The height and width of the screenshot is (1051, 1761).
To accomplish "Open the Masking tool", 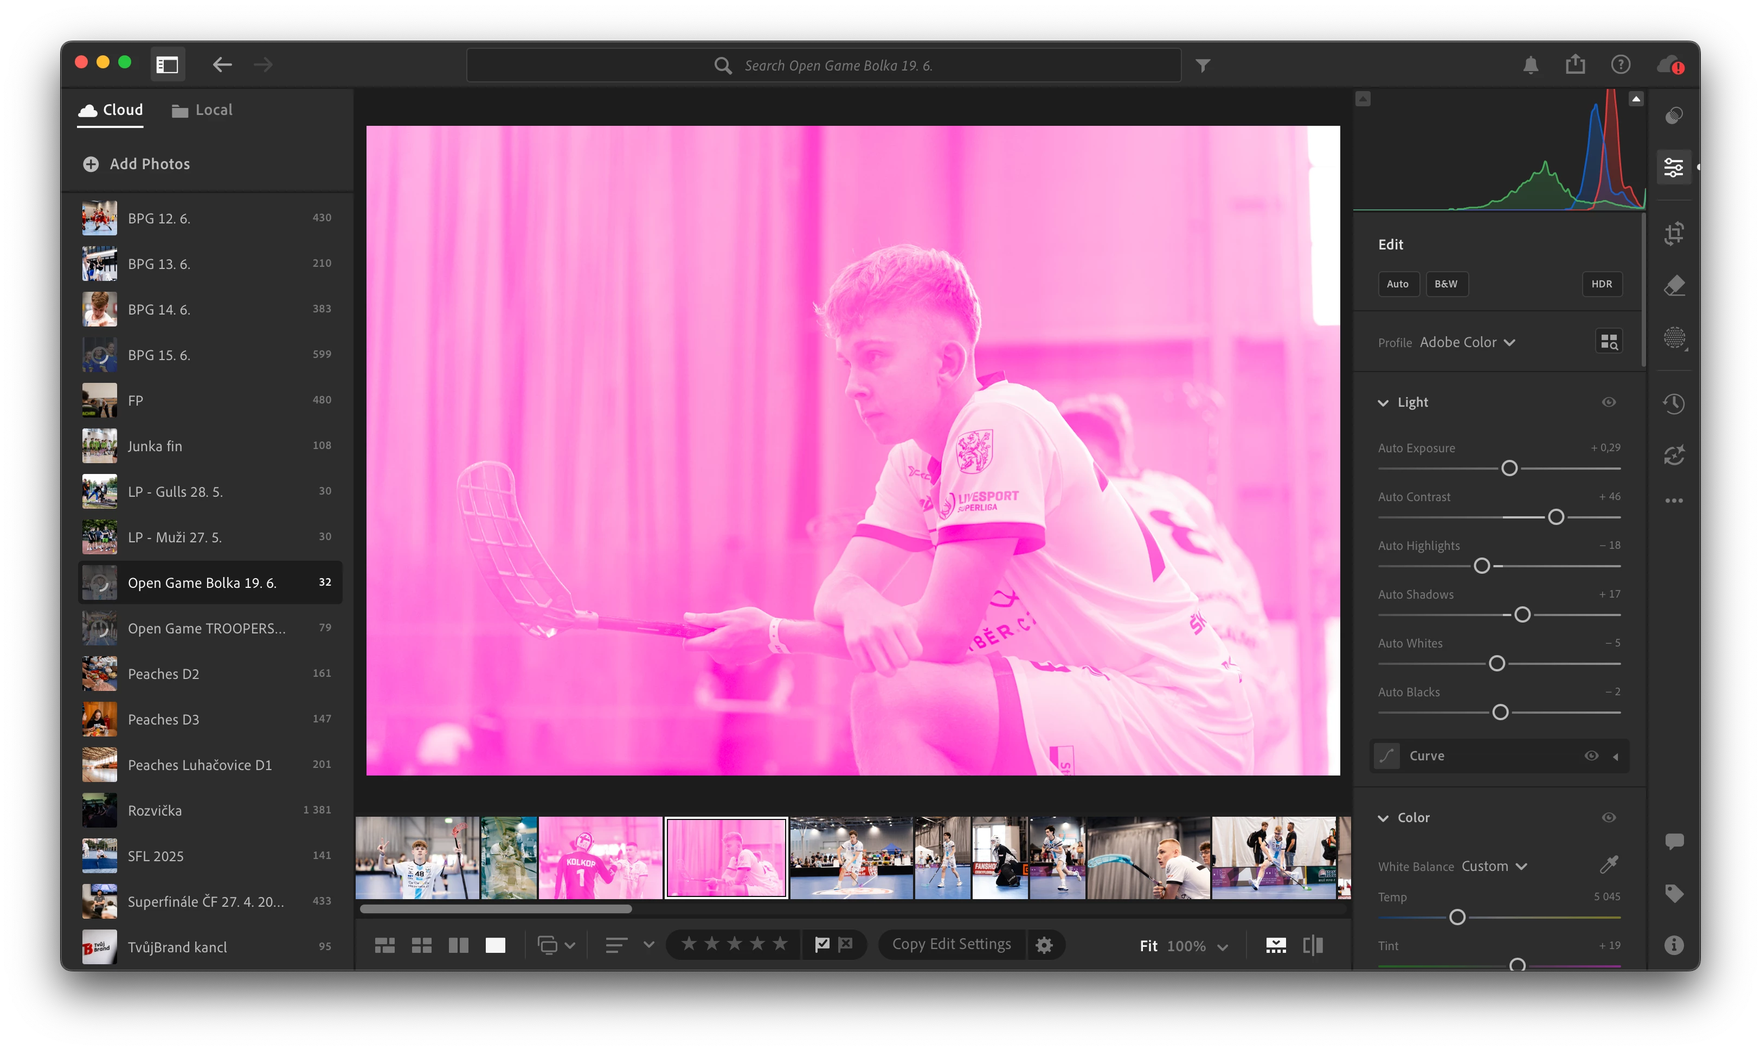I will (x=1674, y=338).
